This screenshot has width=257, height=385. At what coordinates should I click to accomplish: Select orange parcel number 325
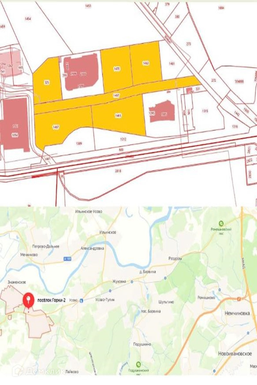tap(47, 82)
